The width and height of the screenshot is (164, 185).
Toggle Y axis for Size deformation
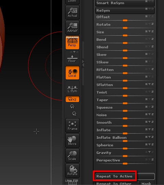coord(149,32)
